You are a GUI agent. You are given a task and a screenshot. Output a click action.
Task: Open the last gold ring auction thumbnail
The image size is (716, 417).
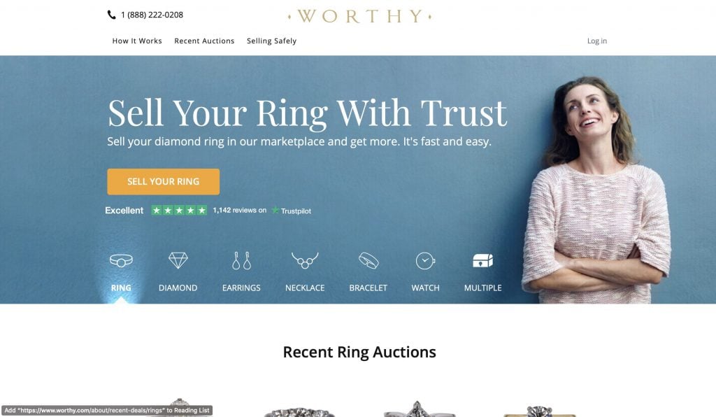539,411
